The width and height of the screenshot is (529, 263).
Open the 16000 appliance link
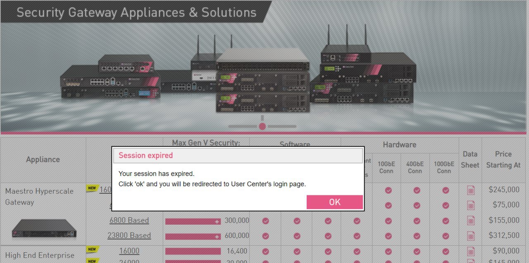[x=129, y=251]
